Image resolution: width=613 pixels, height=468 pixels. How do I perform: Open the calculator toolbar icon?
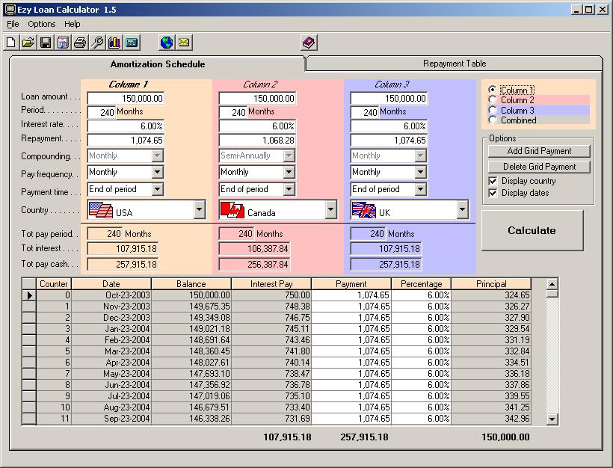[132, 42]
